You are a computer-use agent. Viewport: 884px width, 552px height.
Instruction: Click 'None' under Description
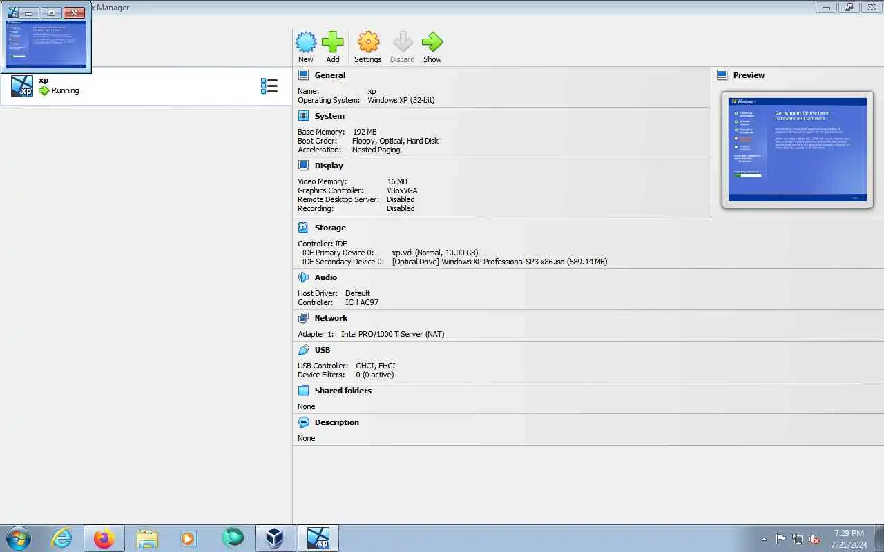[307, 438]
